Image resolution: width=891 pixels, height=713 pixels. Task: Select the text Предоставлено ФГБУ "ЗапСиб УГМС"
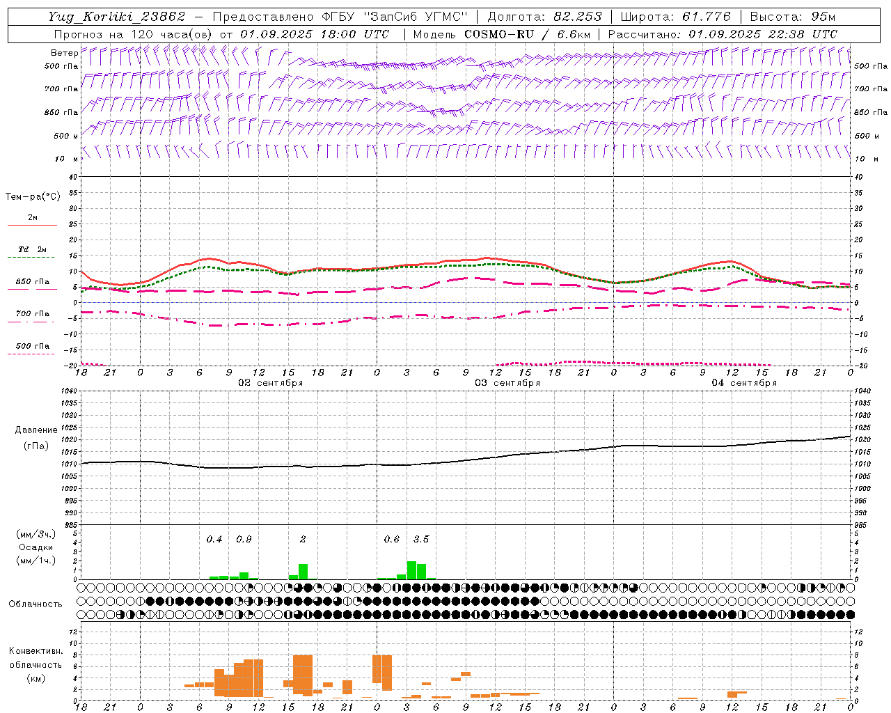[340, 17]
